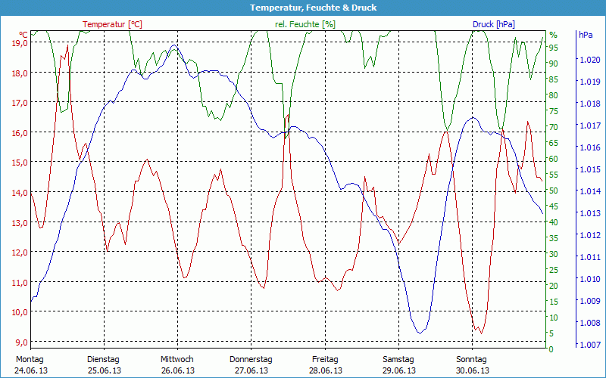This screenshot has height=378, width=606.
Task: Click the "Donnerstag" day label
Action: pyautogui.click(x=251, y=360)
